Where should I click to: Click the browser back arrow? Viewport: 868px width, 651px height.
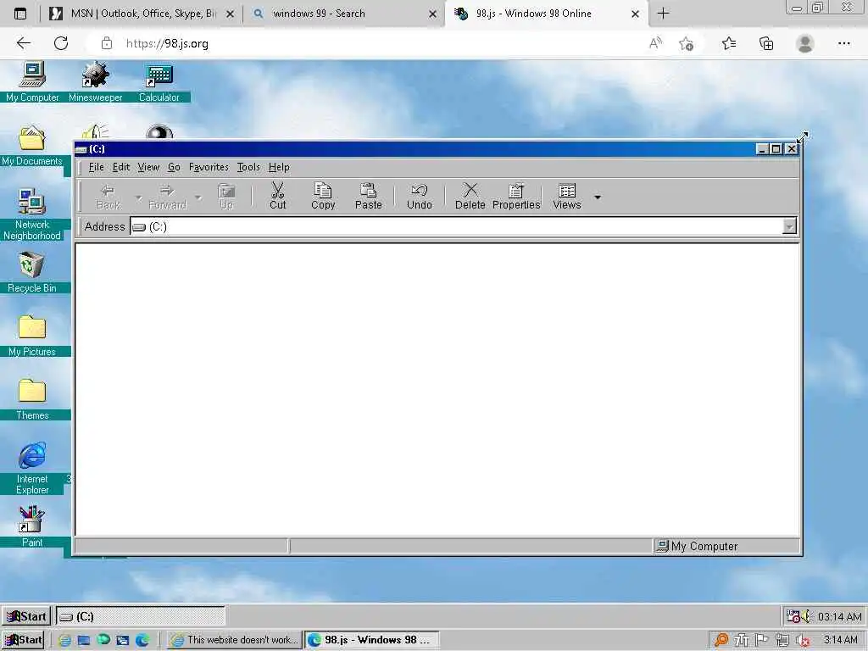coord(23,43)
